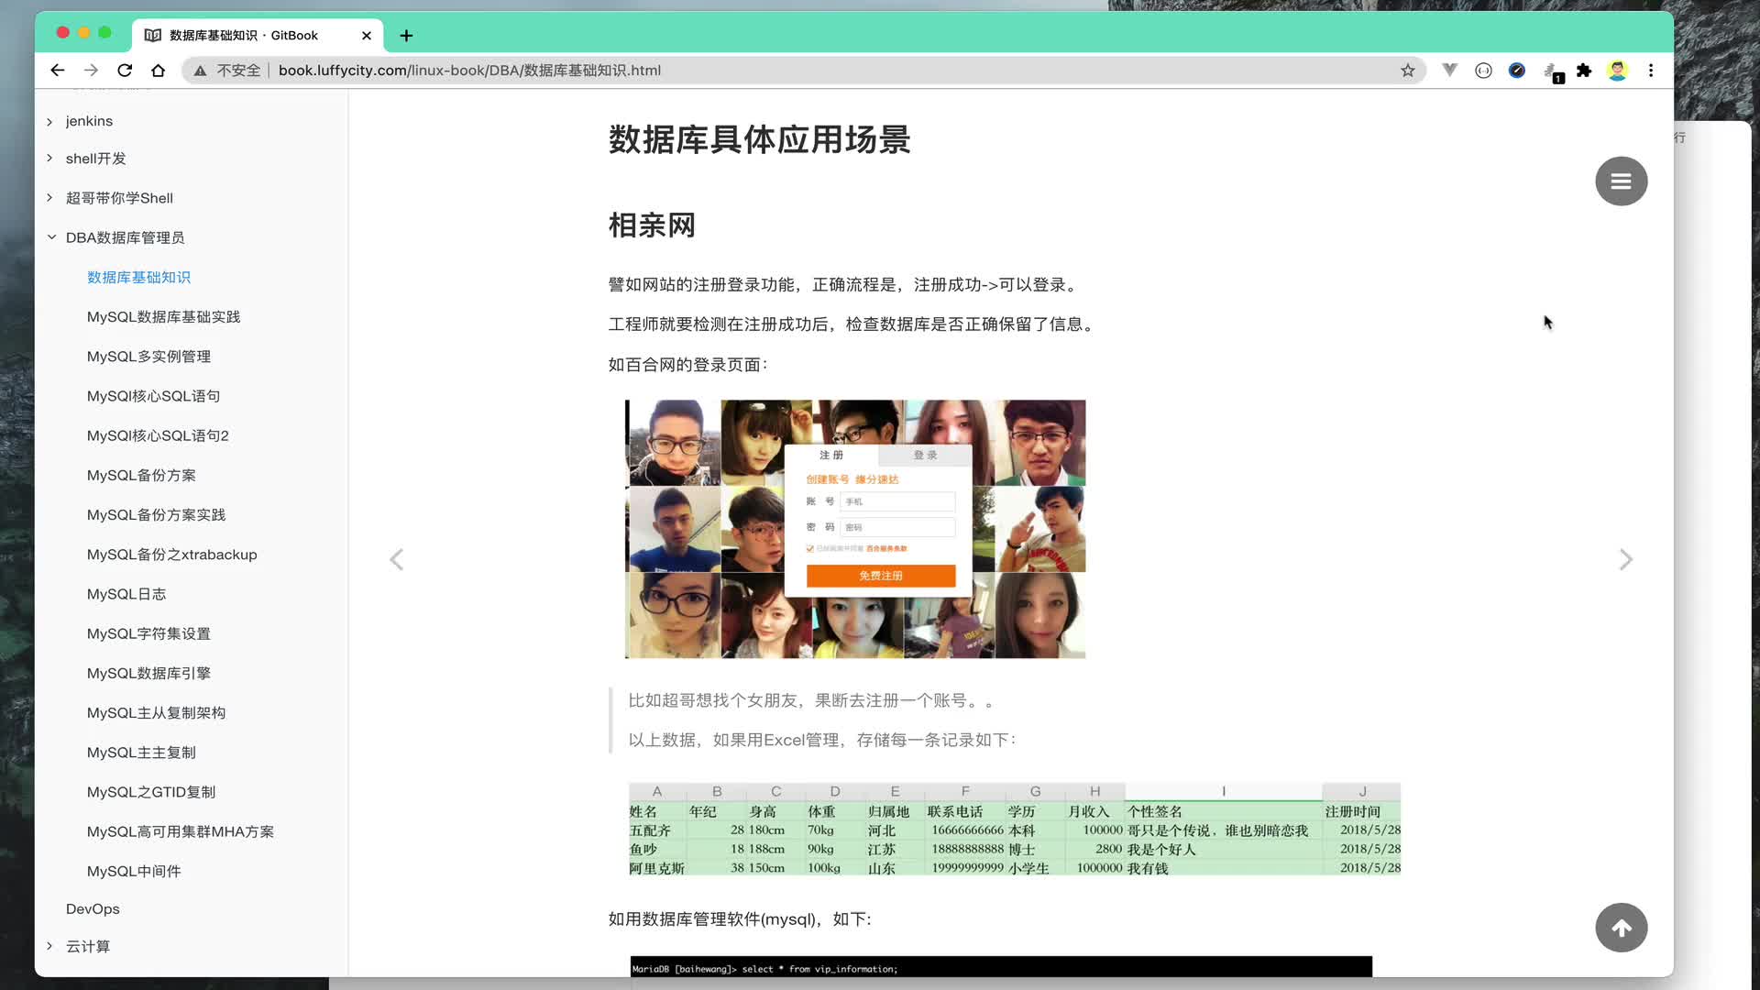Click the dating site login screenshot

tap(855, 529)
